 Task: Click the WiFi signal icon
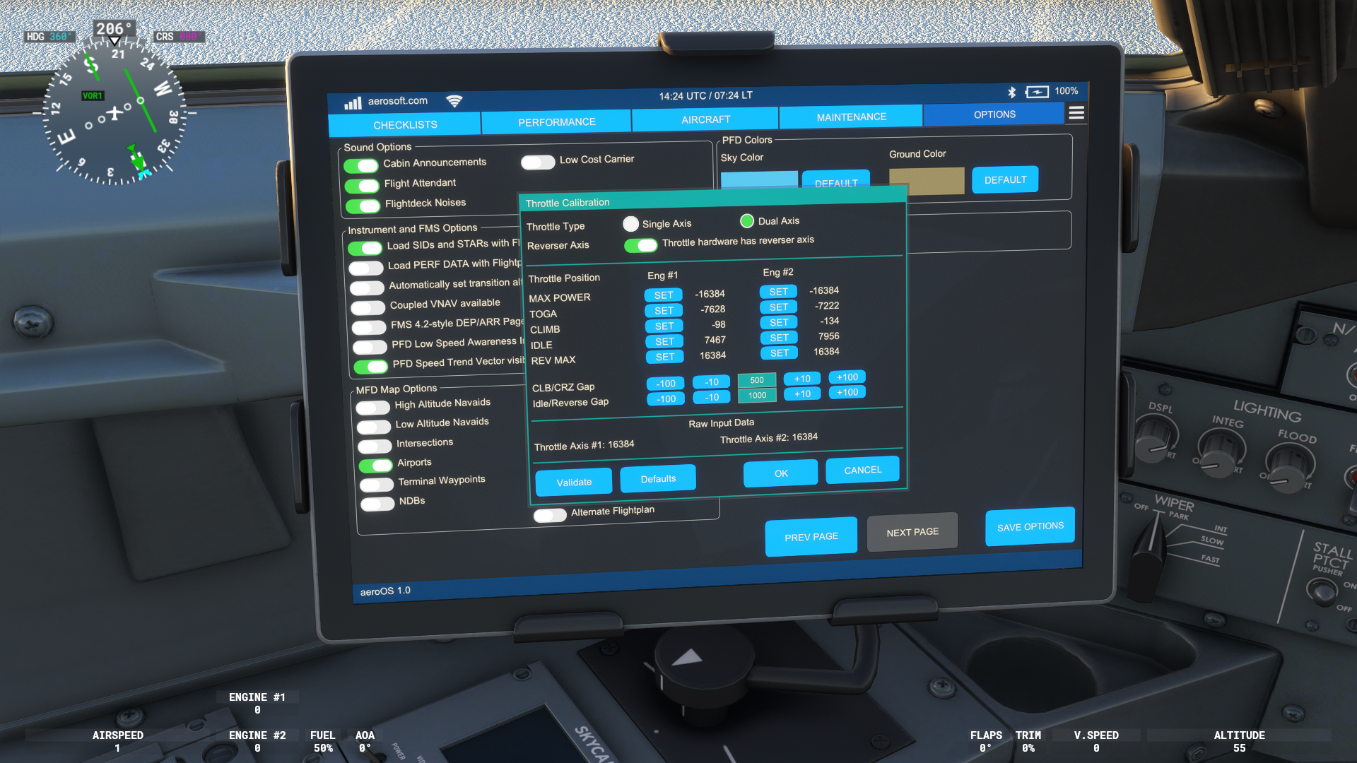pyautogui.click(x=454, y=101)
